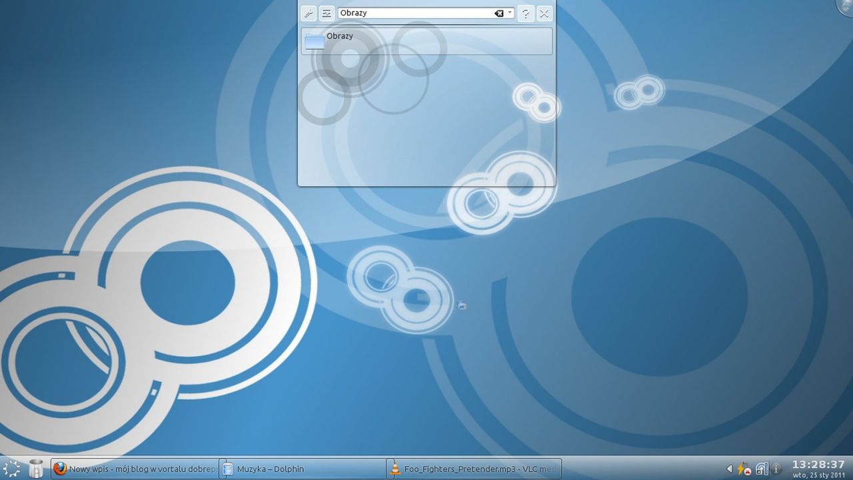
Task: Close the KRunner dialog
Action: click(544, 13)
